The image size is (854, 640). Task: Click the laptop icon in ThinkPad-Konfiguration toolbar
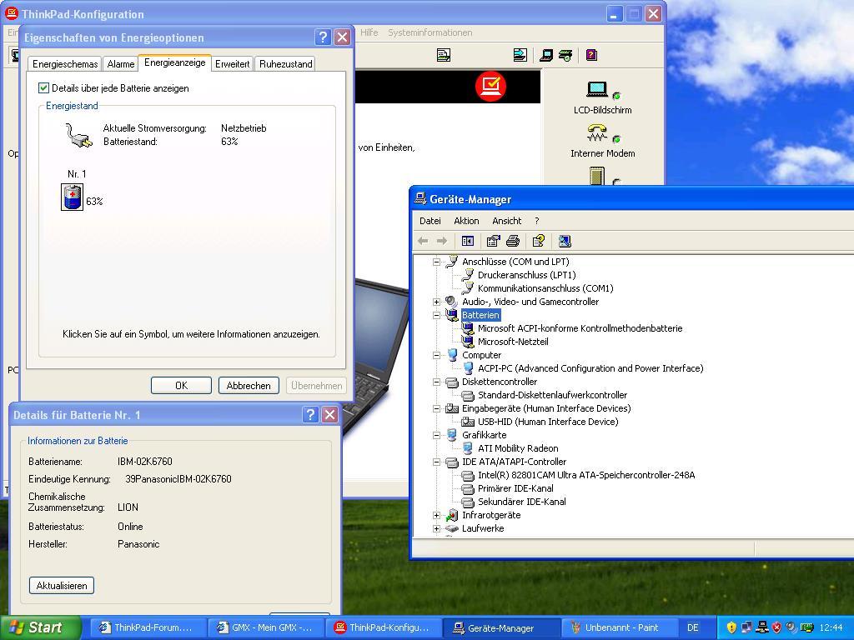pos(546,55)
